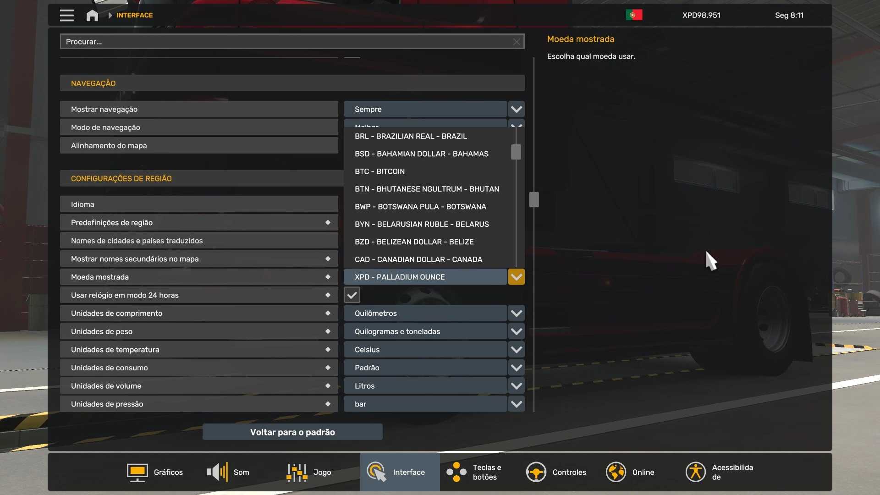Expand Unidades de comprimento Quilômetros dropdown
880x495 pixels.
[x=516, y=313]
